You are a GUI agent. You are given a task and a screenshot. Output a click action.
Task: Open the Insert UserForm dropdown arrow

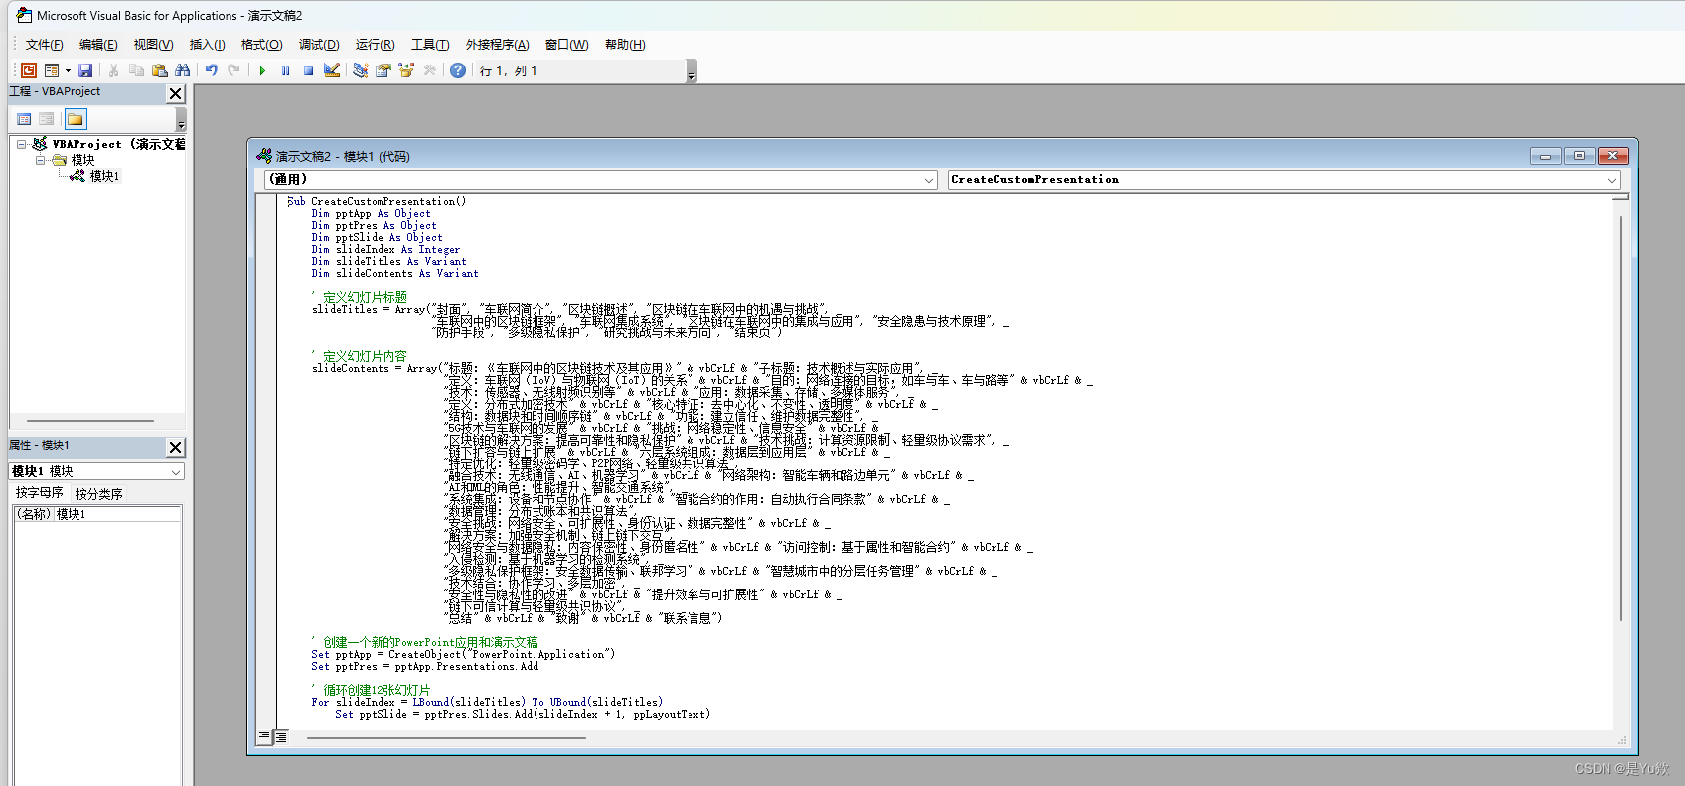coord(68,70)
